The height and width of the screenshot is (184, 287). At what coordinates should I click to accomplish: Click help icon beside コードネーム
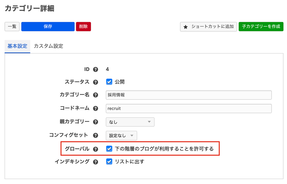coord(96,108)
